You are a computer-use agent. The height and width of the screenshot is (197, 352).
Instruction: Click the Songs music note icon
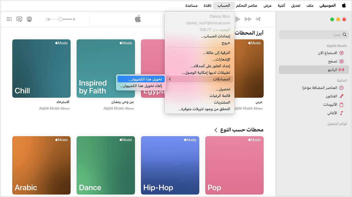tap(341, 113)
